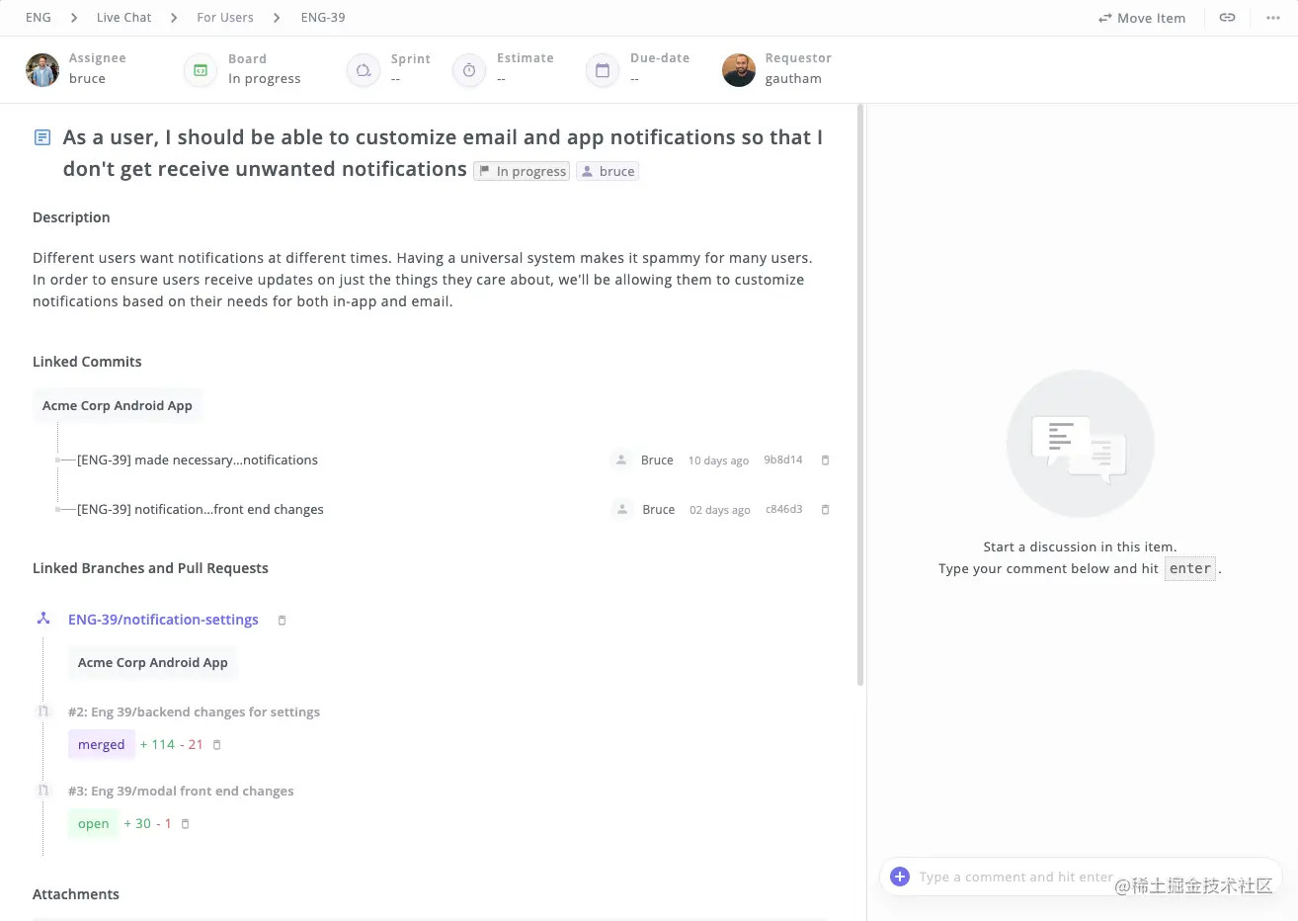
Task: Click the Sprint icon
Action: click(364, 70)
